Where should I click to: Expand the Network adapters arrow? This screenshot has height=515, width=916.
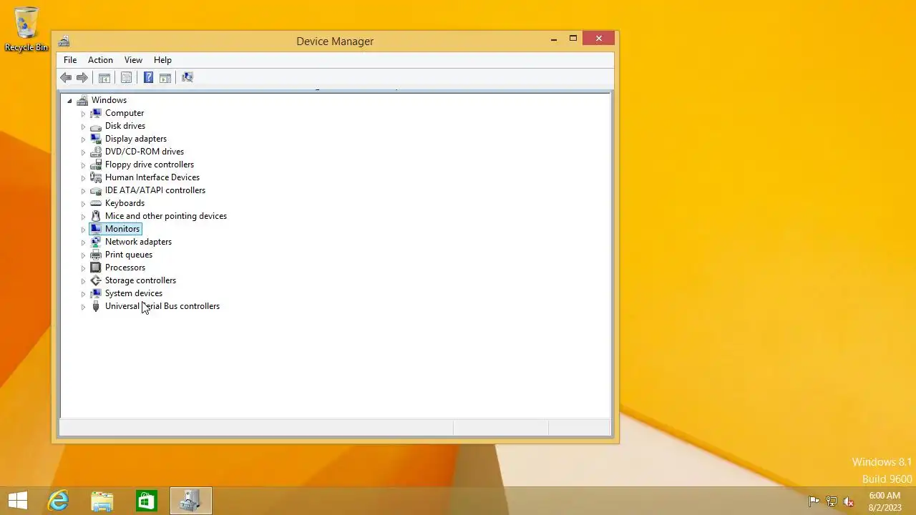tap(83, 242)
